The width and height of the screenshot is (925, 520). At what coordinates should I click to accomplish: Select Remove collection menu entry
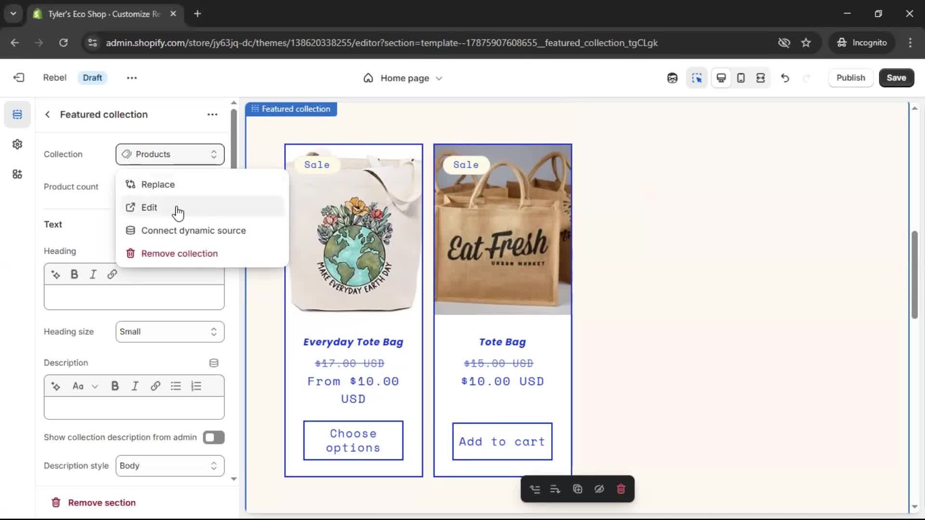179,254
